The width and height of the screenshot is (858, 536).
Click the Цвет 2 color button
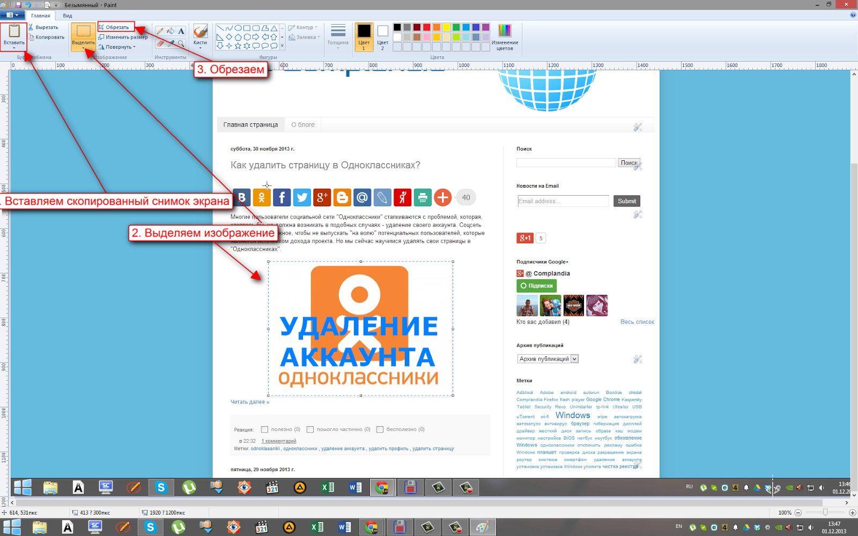[x=382, y=37]
